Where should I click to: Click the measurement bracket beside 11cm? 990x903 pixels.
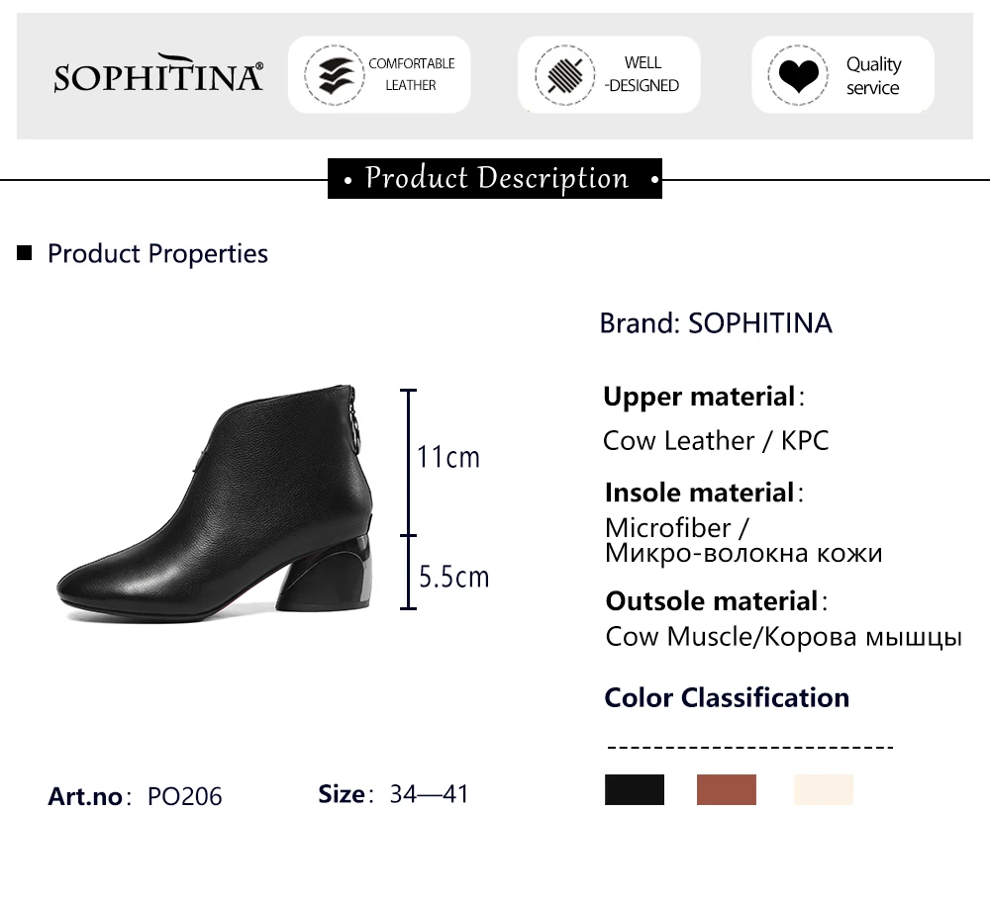click(409, 463)
